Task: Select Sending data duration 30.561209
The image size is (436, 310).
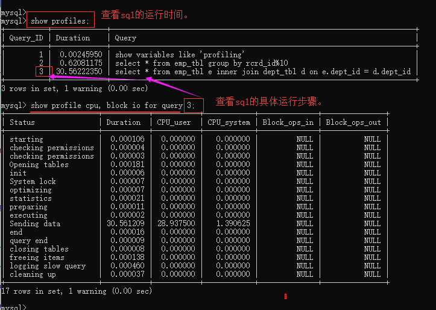Action: pyautogui.click(x=125, y=224)
